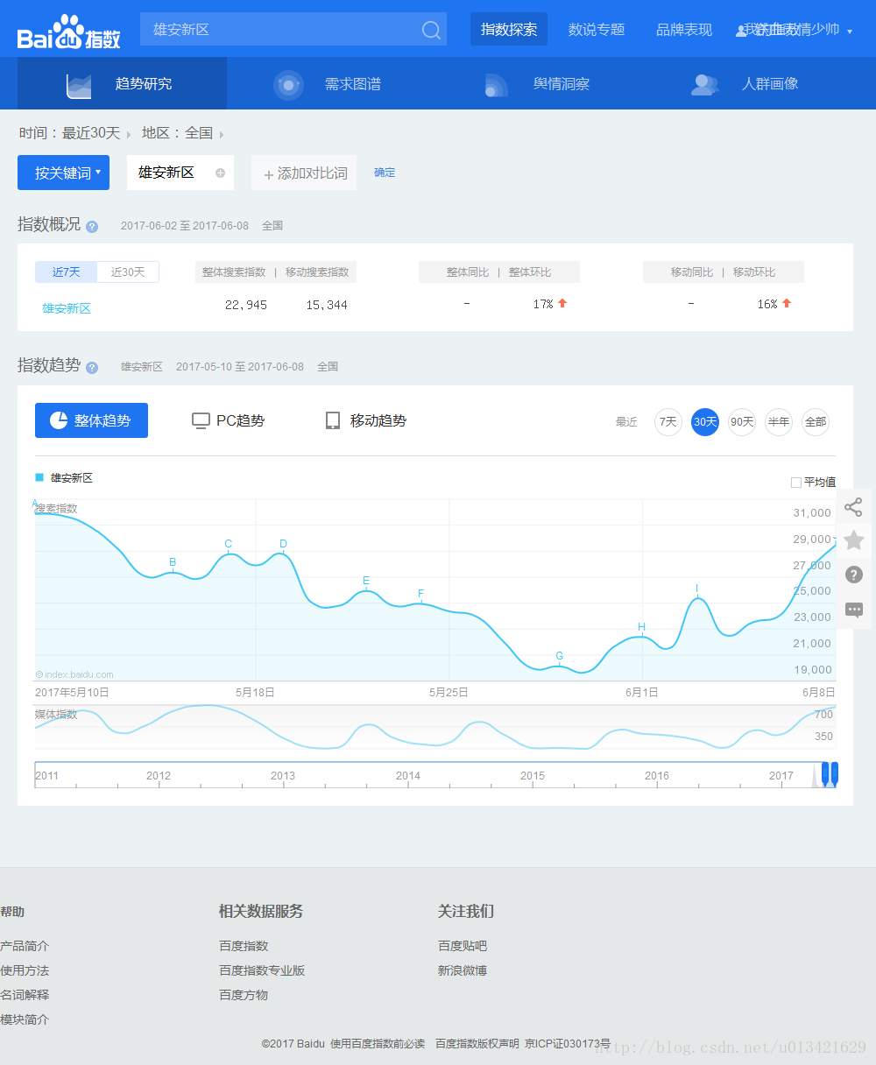Image resolution: width=876 pixels, height=1065 pixels.
Task: Click chart marker I on trend line
Action: coord(697,589)
